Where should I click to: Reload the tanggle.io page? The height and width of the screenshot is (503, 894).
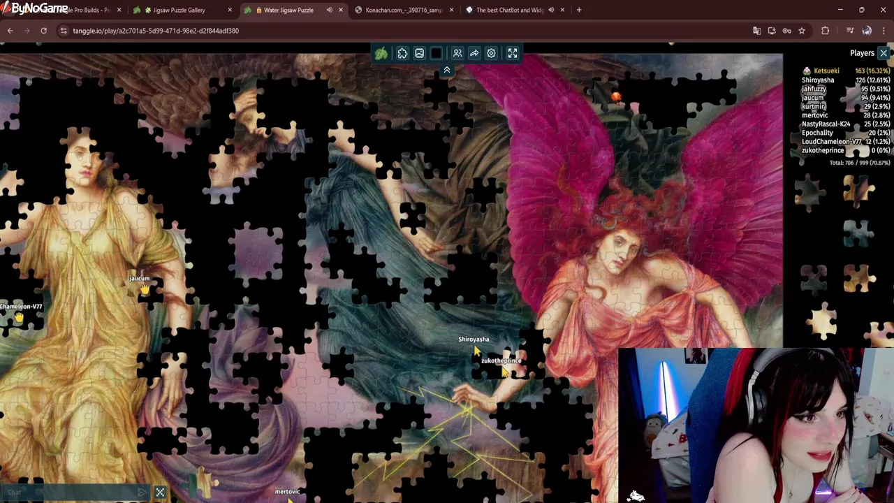pyautogui.click(x=43, y=31)
